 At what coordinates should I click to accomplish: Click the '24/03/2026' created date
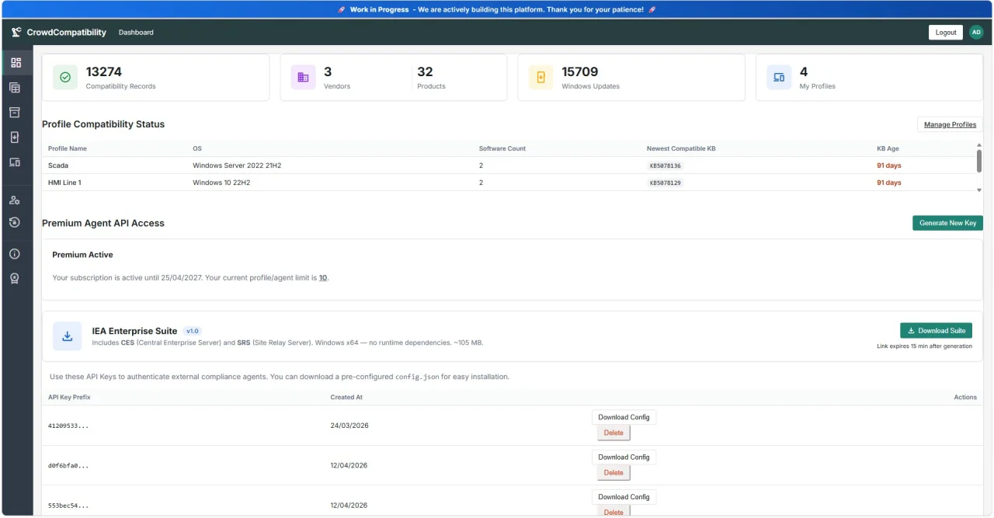[349, 426]
